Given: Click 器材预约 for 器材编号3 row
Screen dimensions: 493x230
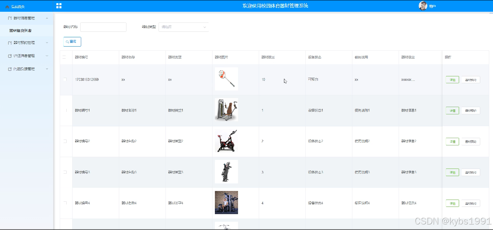Looking at the screenshot, I should click(471, 172).
